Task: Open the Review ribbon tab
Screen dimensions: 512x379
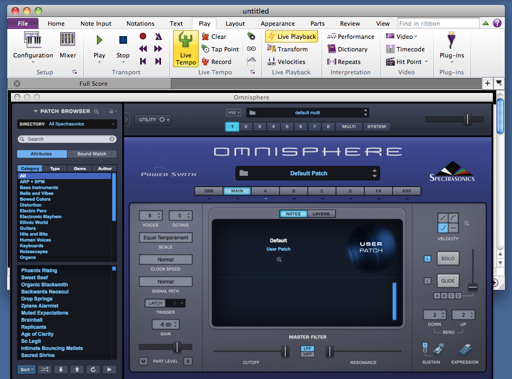Action: [350, 24]
